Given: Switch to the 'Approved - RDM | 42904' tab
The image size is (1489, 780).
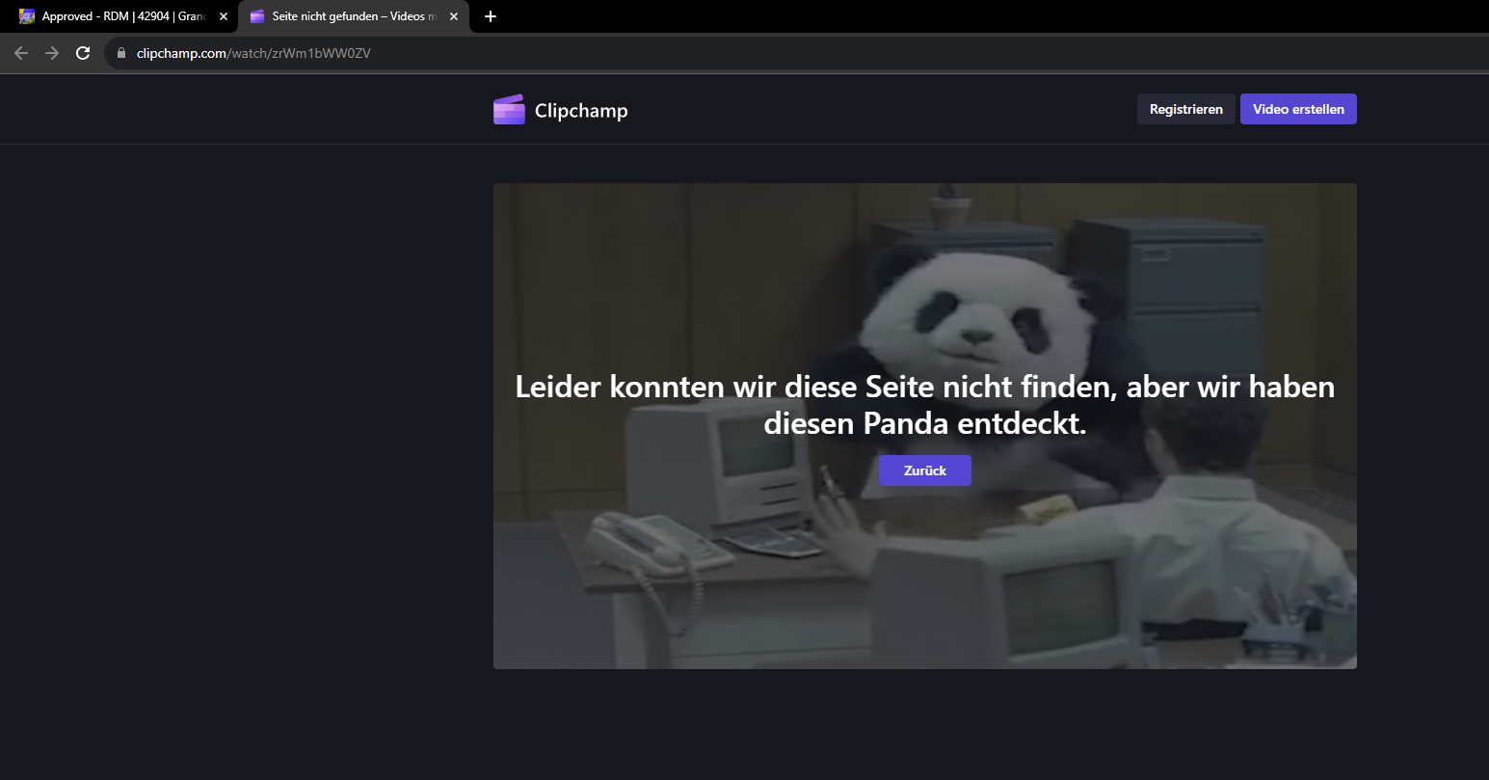Looking at the screenshot, I should pyautogui.click(x=124, y=16).
